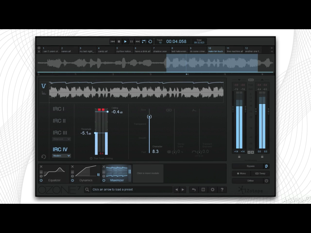This screenshot has width=311, height=233.
Task: Click the undo history arrow icon
Action: [194, 190]
